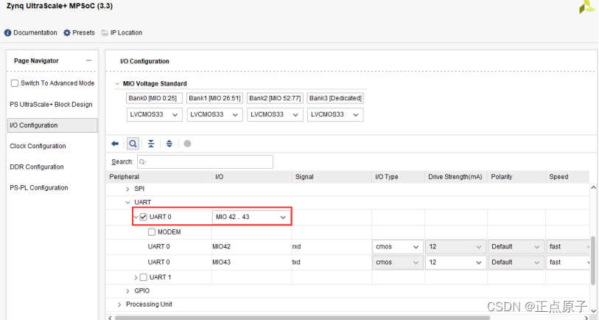
Task: Collapse MIO Voltage Standard section
Action: 117,84
